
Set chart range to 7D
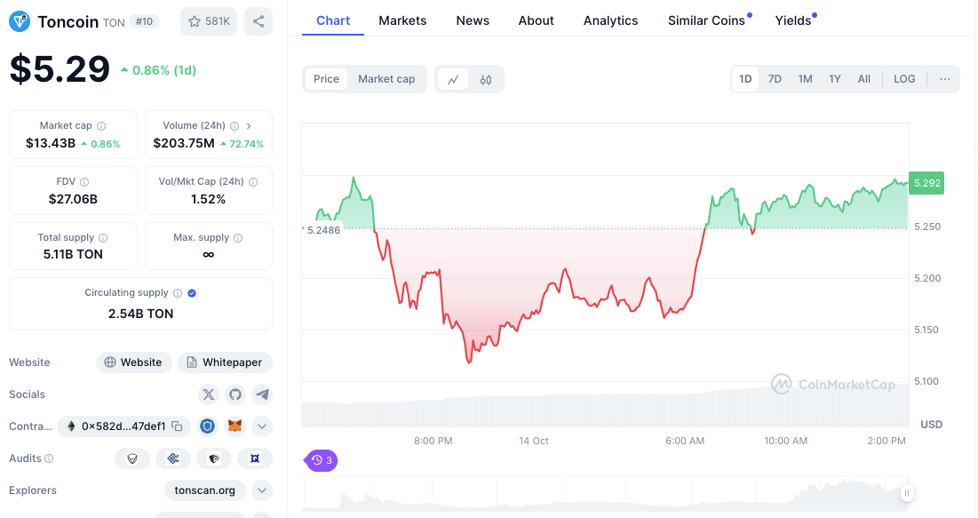click(x=775, y=79)
